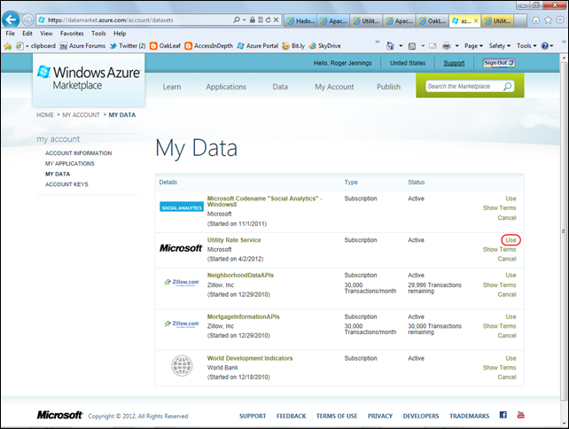Click the Windows Azure Marketplace logo
This screenshot has width=569, height=429.
(88, 78)
